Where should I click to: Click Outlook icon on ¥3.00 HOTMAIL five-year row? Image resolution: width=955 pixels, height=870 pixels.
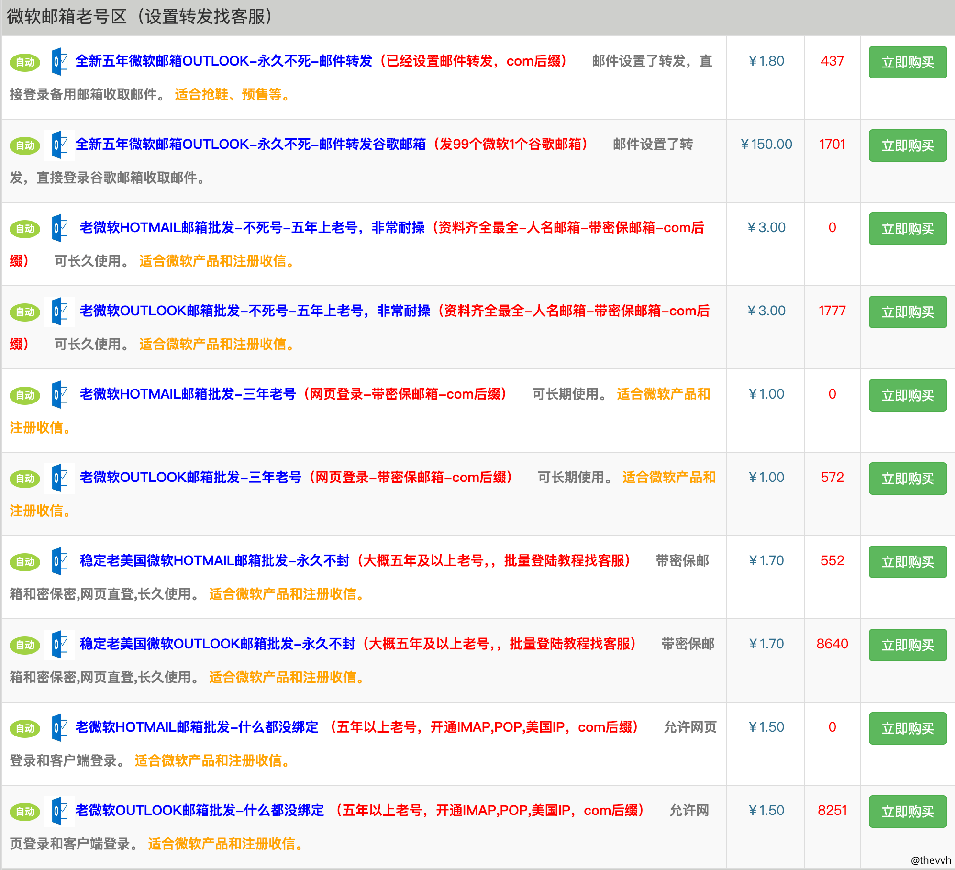(59, 228)
